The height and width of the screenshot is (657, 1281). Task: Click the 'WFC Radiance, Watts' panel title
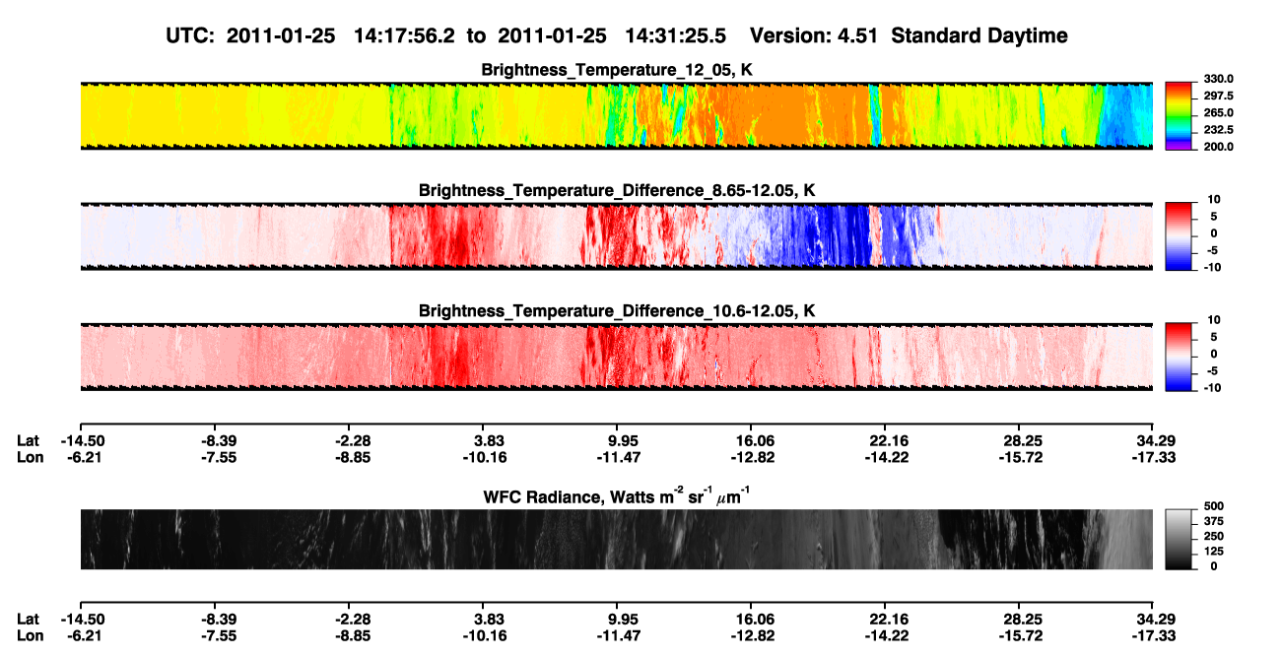(617, 495)
